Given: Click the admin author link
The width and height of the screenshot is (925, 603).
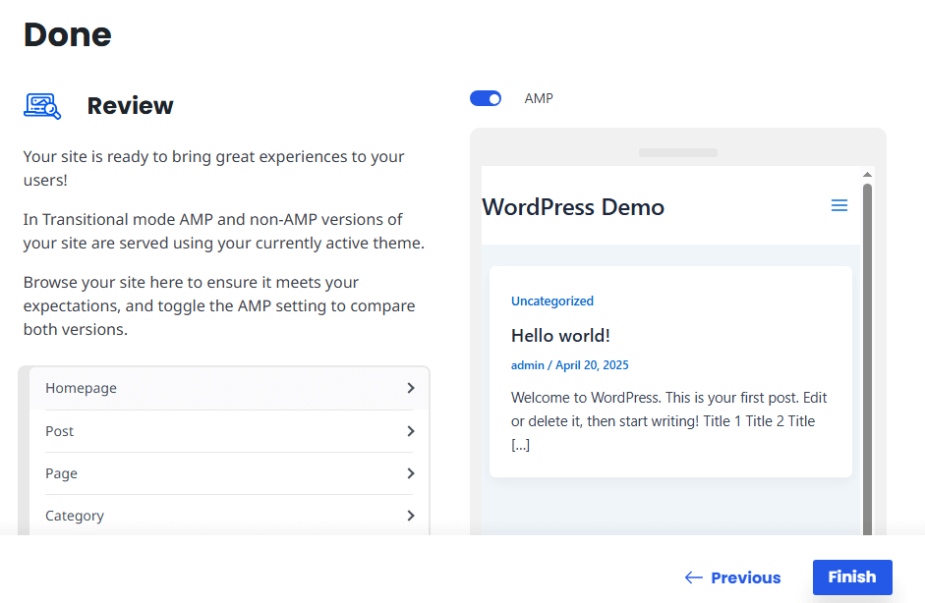Looking at the screenshot, I should pyautogui.click(x=528, y=365).
